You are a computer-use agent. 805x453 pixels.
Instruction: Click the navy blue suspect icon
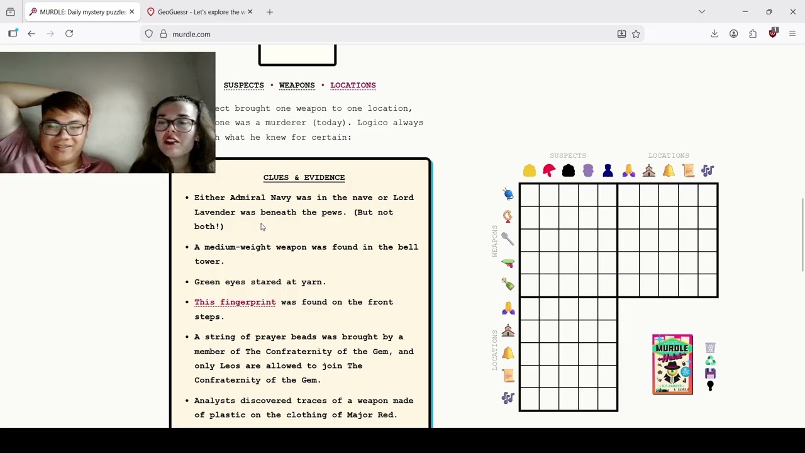click(608, 171)
